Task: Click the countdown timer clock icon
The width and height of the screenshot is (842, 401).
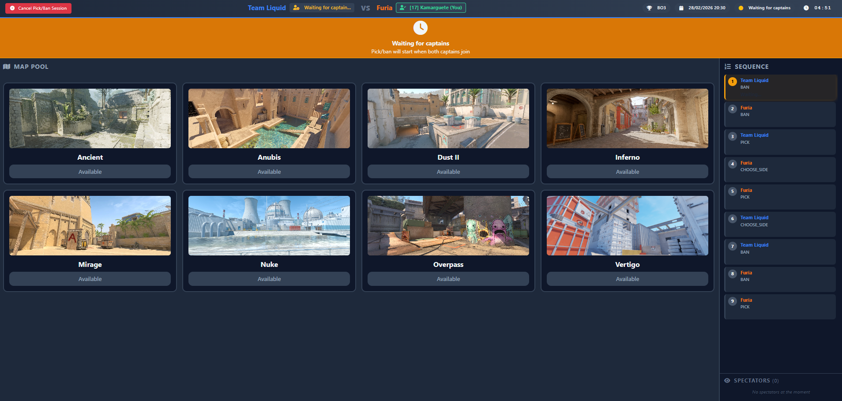Action: pyautogui.click(x=806, y=8)
